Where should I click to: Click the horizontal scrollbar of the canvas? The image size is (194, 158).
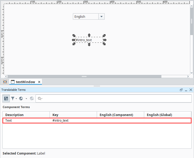[84, 76]
